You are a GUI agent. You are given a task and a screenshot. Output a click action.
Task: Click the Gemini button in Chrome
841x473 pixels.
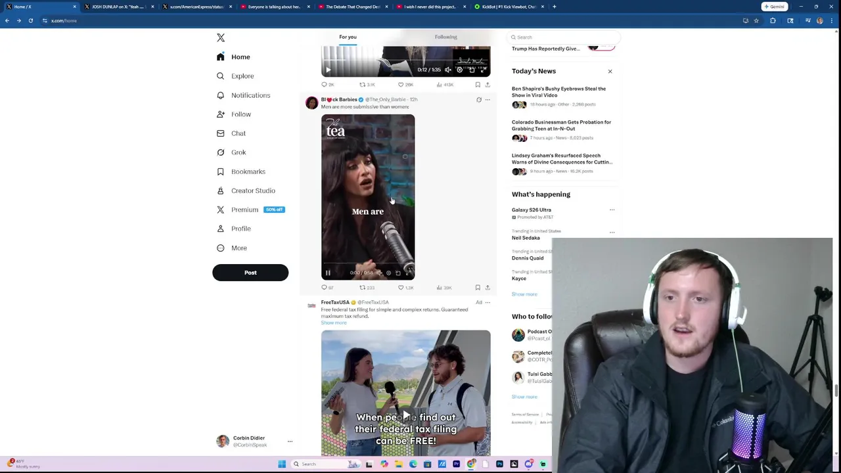[x=774, y=7]
